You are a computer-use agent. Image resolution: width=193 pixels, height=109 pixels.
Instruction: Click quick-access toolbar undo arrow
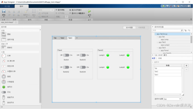(182, 6)
